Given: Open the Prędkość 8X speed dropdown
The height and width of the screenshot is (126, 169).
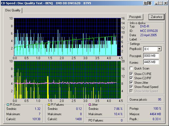Looking at the screenshot, I should (159, 49).
